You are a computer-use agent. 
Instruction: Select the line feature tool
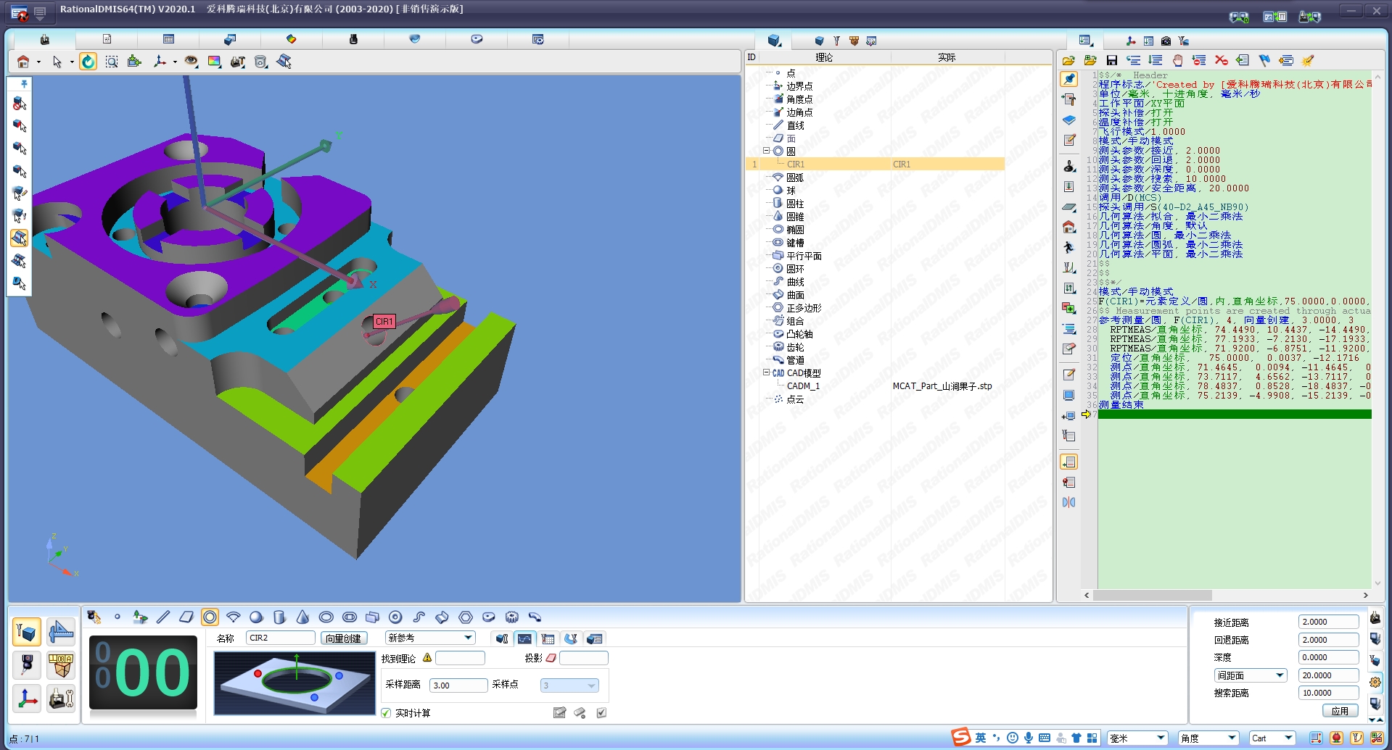[x=163, y=617]
